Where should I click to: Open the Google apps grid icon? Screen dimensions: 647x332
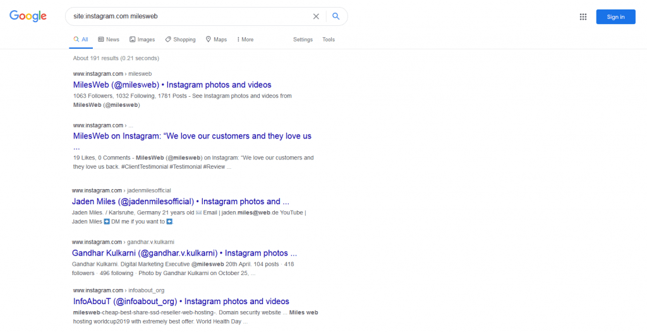coord(583,17)
